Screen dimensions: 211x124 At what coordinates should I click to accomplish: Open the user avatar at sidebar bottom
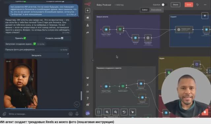pyautogui.click(x=88, y=113)
